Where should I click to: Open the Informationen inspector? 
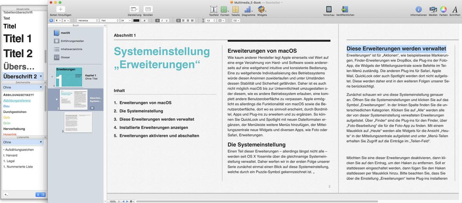click(418, 9)
